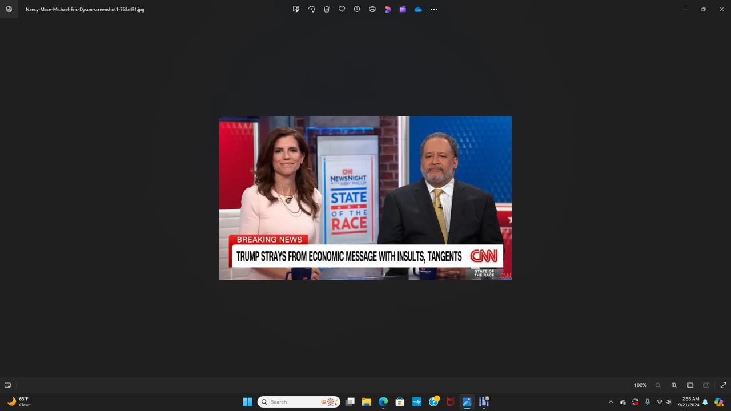This screenshot has height=411, width=731.
Task: Minimize the Photos window
Action: pyautogui.click(x=685, y=9)
